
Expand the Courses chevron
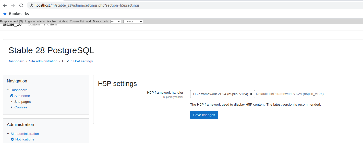[11, 107]
